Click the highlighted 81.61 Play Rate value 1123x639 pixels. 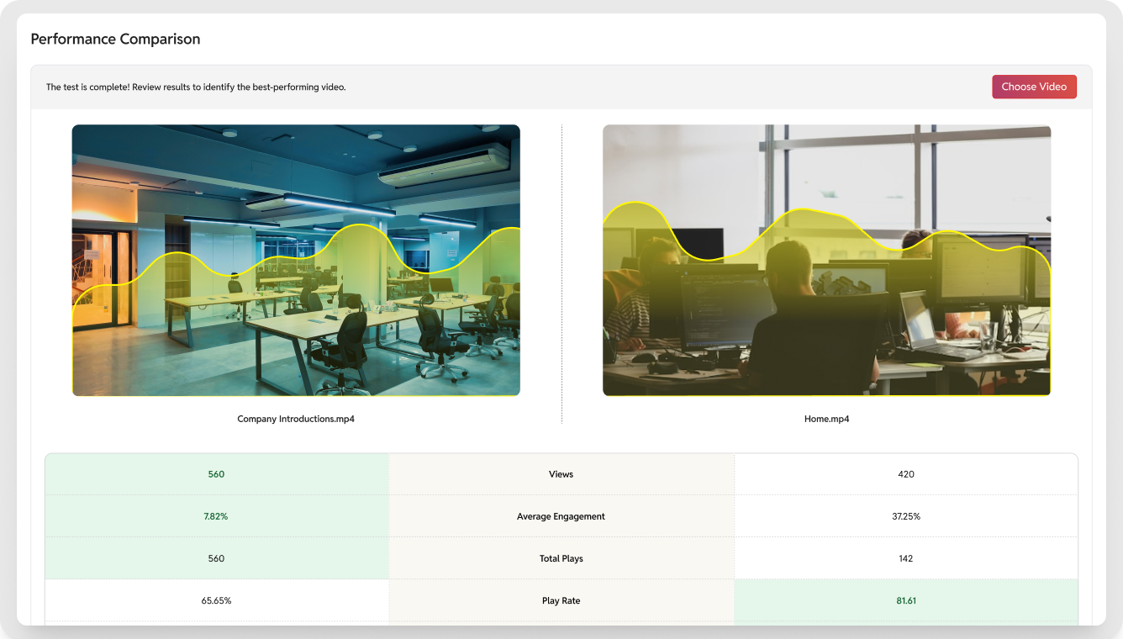(x=905, y=600)
